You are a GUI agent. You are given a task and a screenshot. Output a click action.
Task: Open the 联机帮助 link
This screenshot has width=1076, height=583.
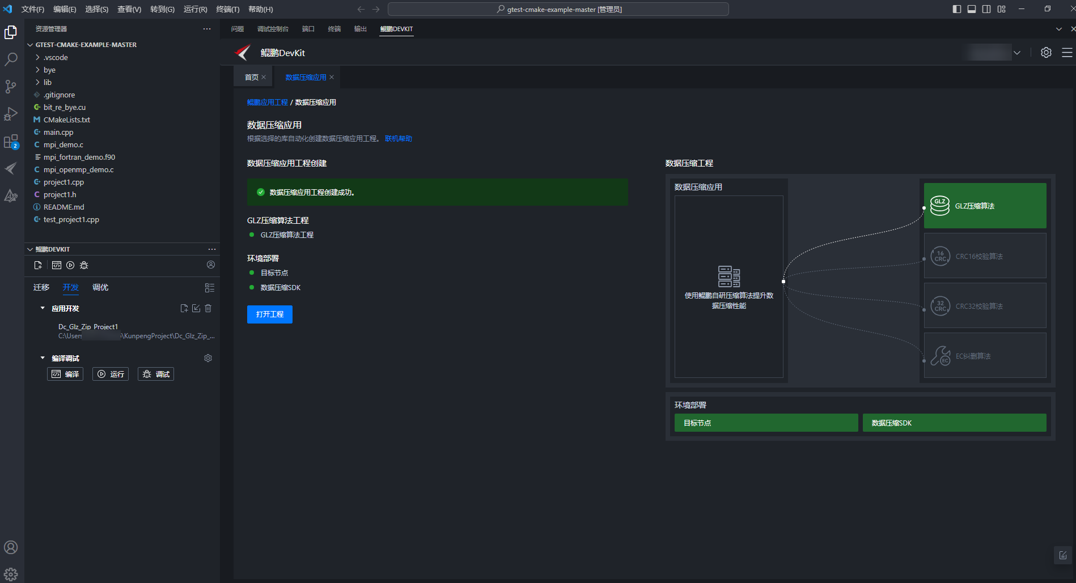(x=399, y=139)
